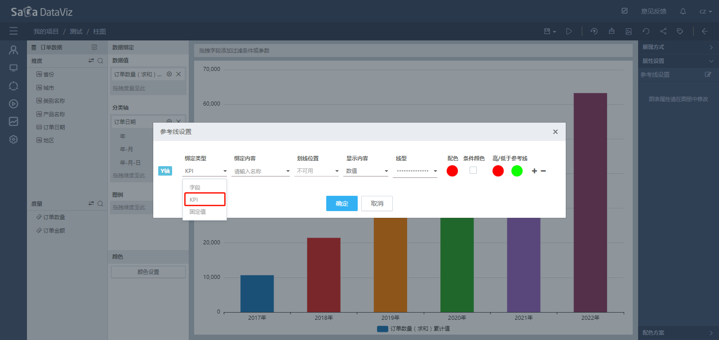The height and width of the screenshot is (340, 719).
Task: Select the 订单金额 measure field
Action: coord(54,230)
